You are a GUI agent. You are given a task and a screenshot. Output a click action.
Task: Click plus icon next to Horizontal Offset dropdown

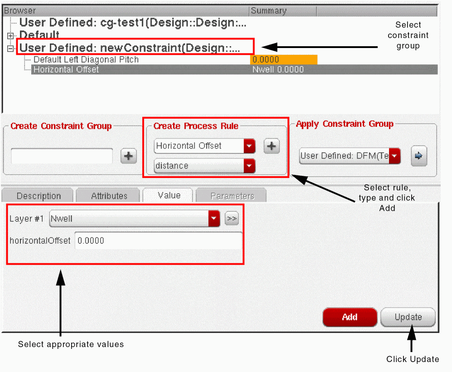tap(272, 146)
